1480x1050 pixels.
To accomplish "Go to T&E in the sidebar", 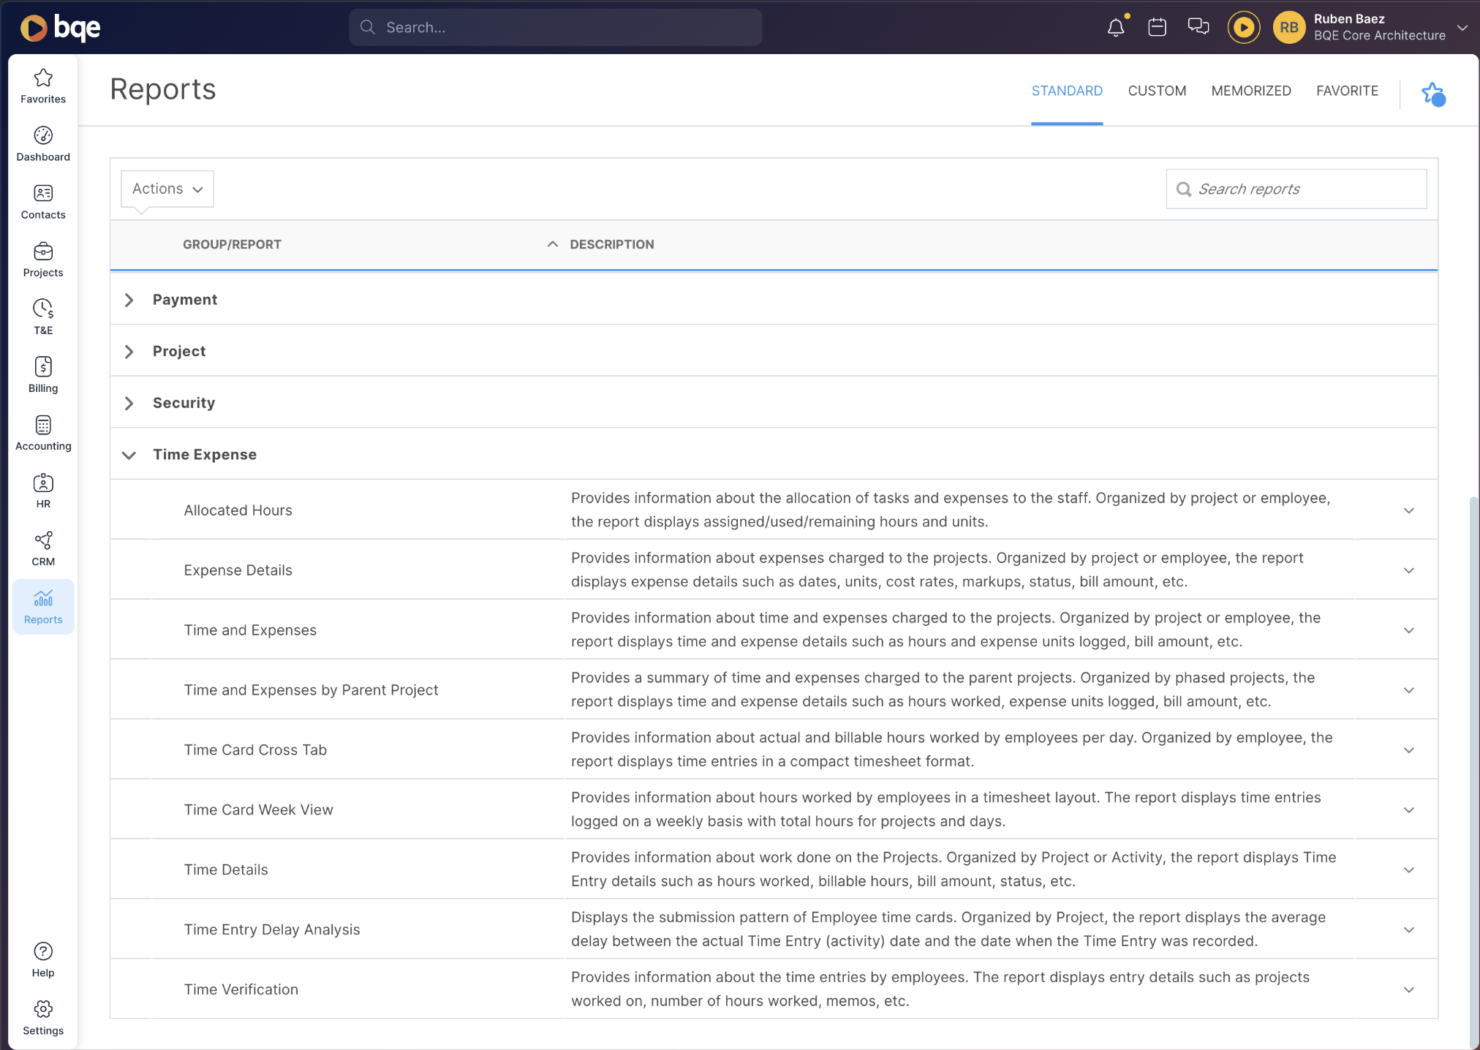I will [x=43, y=317].
